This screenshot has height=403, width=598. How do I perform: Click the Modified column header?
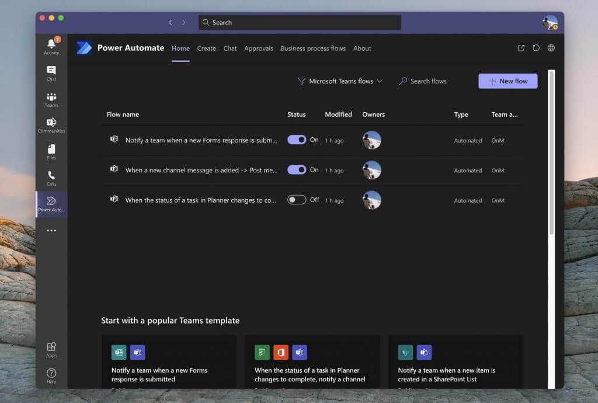pos(338,114)
